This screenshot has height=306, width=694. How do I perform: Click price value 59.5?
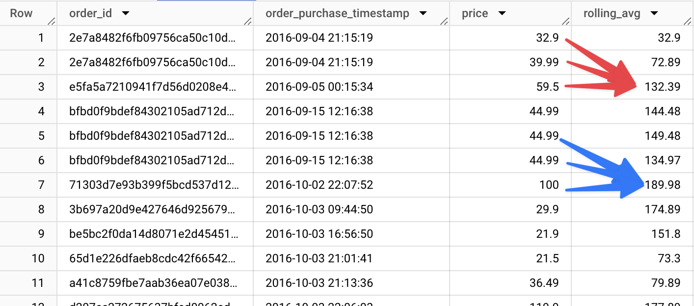tap(548, 87)
